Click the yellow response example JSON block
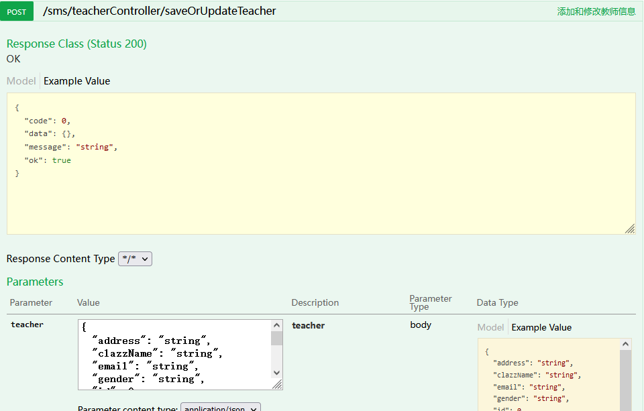 click(x=321, y=164)
